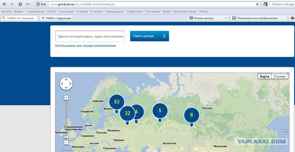The image size is (295, 152).
Task: Click 'Использовать мое текущее расположение' link
Action: point(85,46)
